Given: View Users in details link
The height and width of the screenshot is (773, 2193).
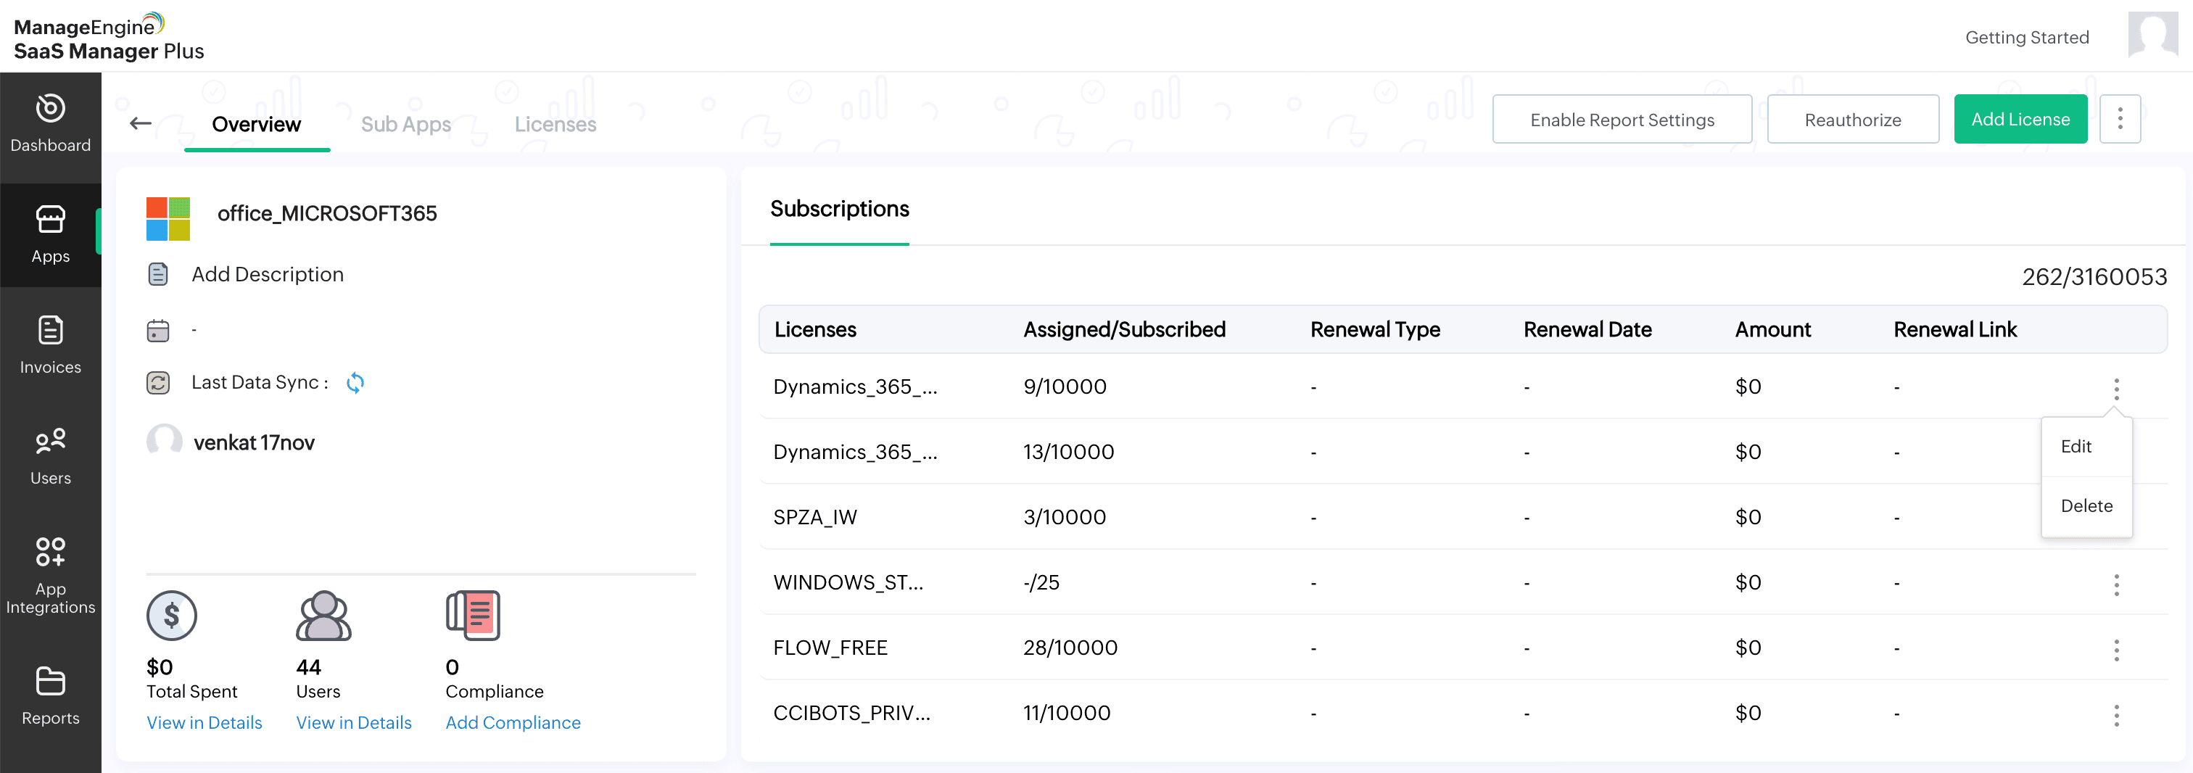Looking at the screenshot, I should pyautogui.click(x=354, y=723).
